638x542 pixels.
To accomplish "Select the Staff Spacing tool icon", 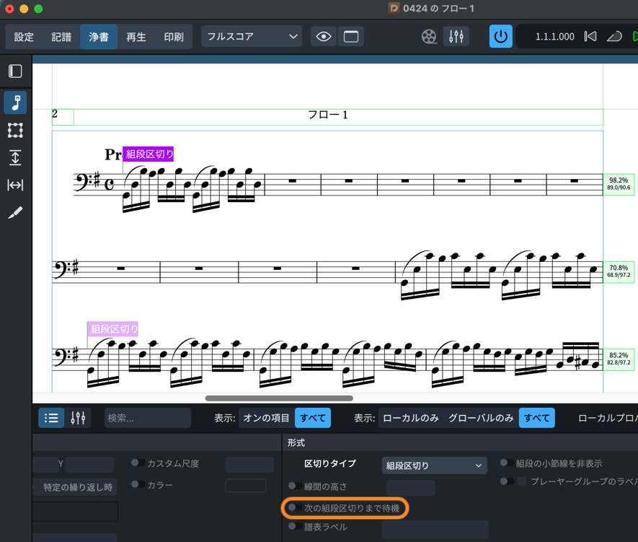I will pos(15,157).
